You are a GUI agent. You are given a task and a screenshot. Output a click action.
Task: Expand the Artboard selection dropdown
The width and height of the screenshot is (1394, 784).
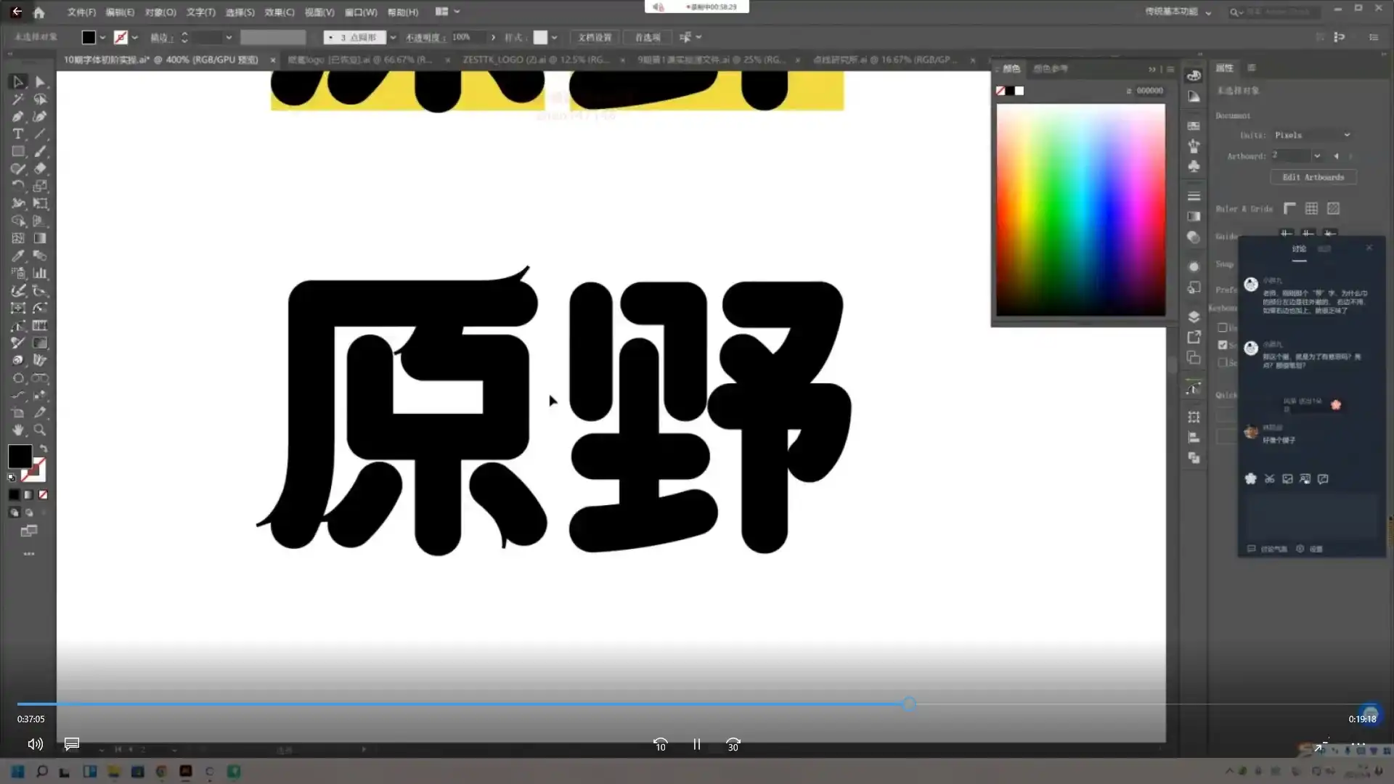[1318, 155]
